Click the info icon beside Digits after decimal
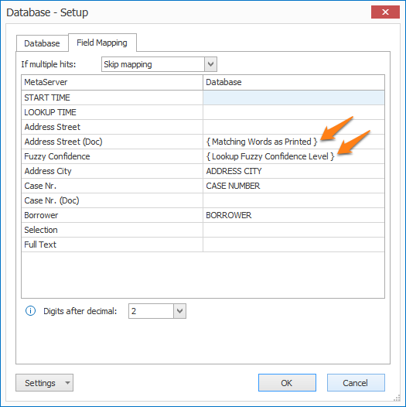The height and width of the screenshot is (407, 406). [30, 311]
